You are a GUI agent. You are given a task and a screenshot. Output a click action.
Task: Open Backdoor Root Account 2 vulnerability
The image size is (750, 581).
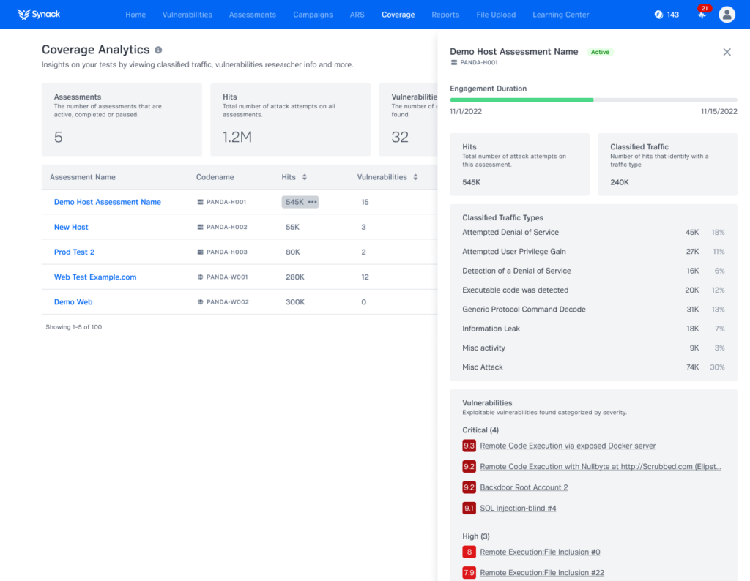click(524, 487)
